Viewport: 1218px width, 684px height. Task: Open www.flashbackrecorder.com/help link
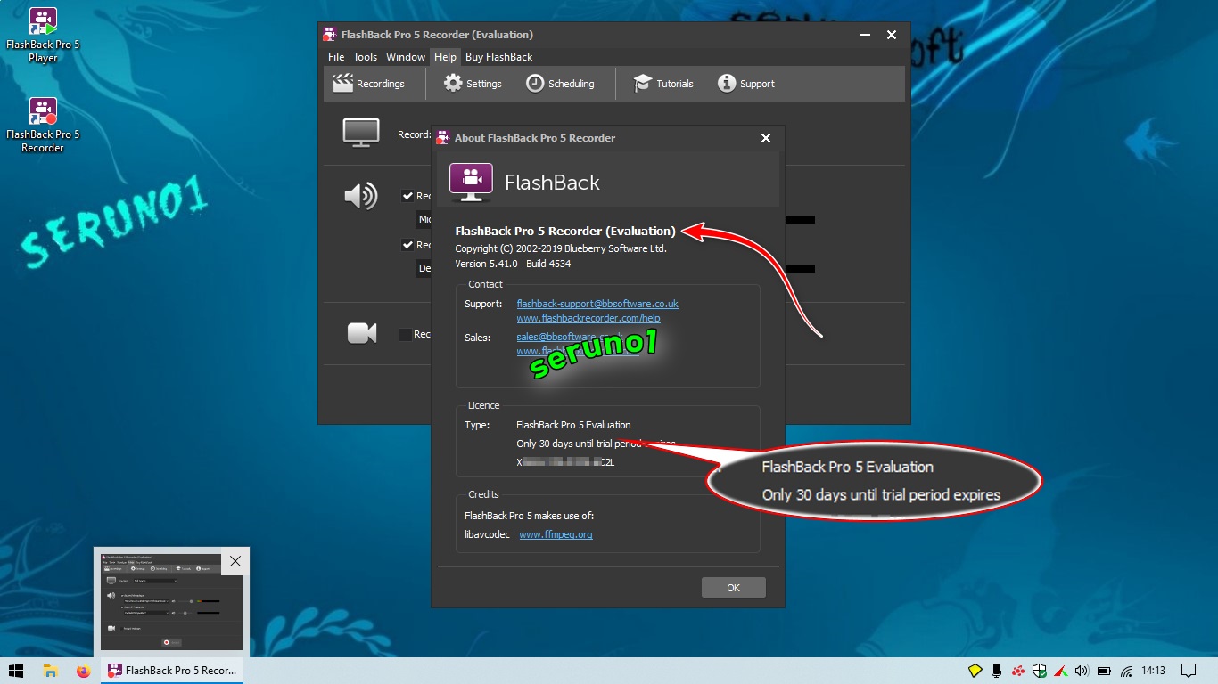(588, 318)
